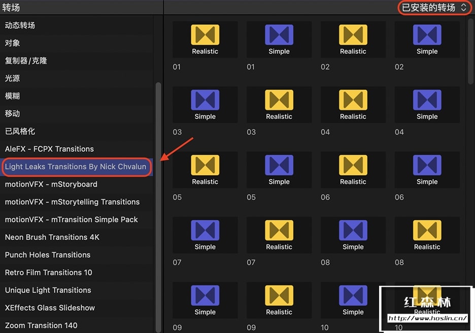Select motionVFX - mStorytelling Transitions
475x333 pixels.
[76, 202]
